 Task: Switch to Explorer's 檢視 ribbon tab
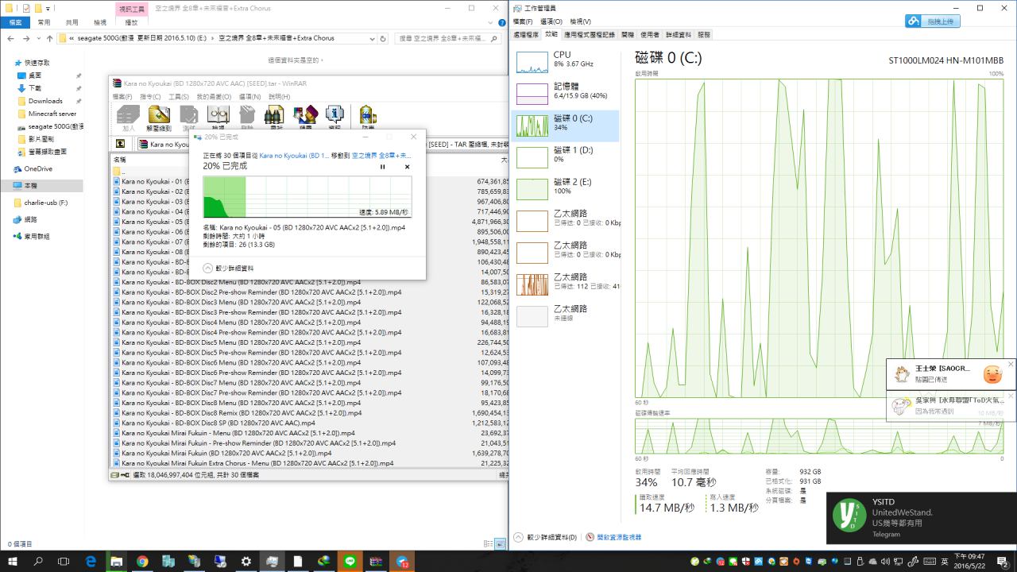(x=100, y=23)
